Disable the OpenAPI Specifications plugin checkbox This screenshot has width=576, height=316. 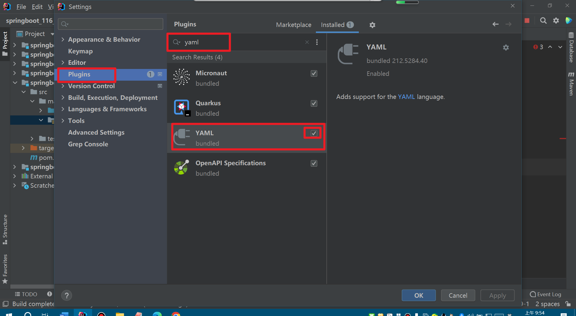click(x=314, y=163)
